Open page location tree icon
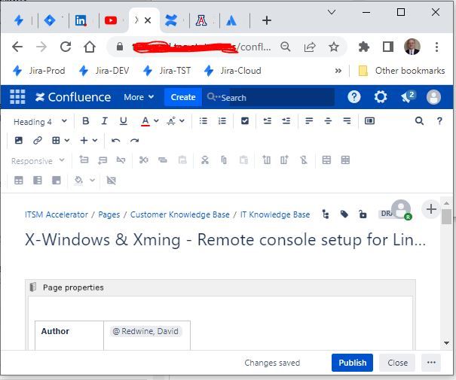The image size is (456, 380). [326, 214]
